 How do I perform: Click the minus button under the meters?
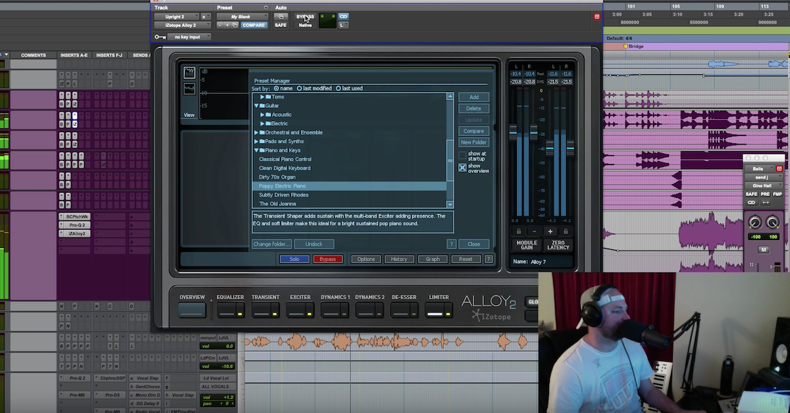click(534, 231)
